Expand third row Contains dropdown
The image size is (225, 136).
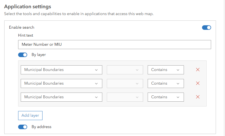165,97
